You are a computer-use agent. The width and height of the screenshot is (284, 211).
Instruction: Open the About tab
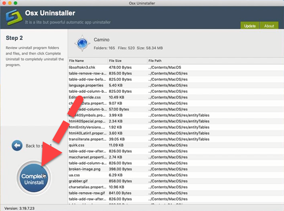269,26
